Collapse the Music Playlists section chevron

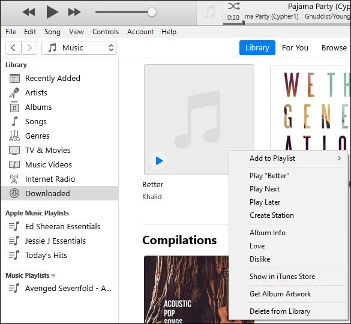(x=53, y=275)
